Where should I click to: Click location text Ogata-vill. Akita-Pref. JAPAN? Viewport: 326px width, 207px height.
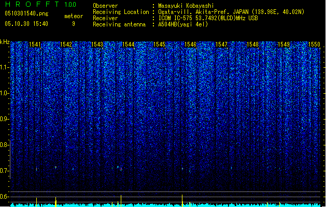point(203,12)
